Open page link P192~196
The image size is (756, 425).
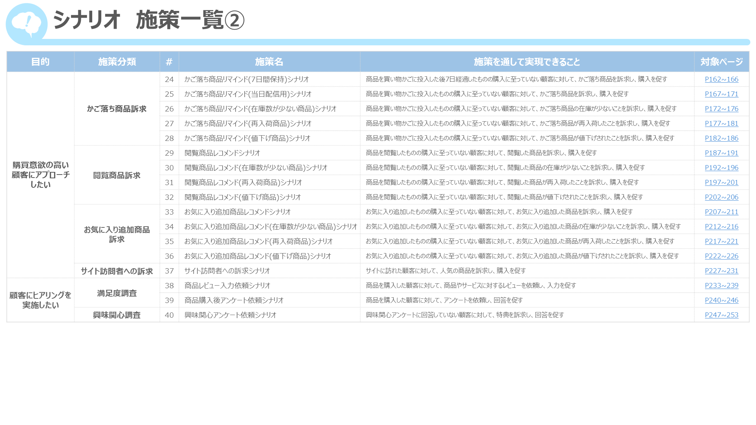pyautogui.click(x=721, y=168)
